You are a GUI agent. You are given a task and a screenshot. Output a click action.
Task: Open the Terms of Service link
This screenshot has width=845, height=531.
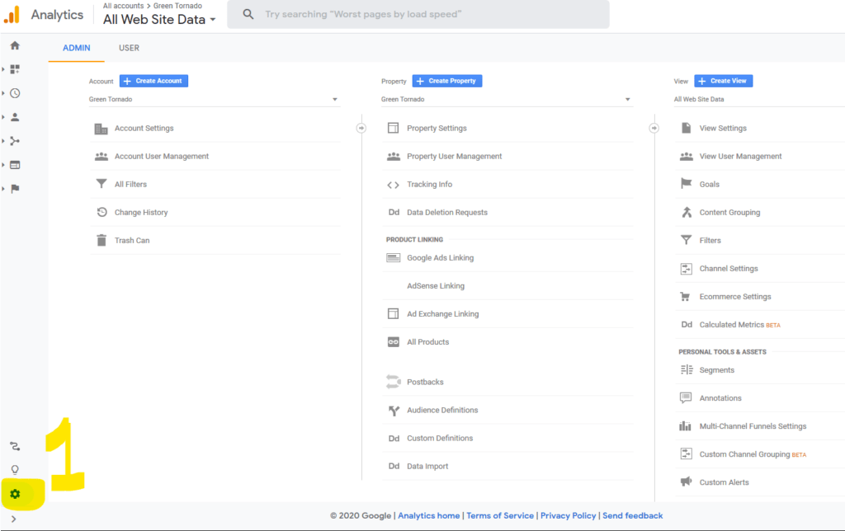tap(500, 516)
